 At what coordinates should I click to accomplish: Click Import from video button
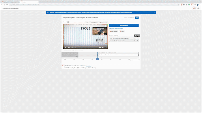(103, 22)
